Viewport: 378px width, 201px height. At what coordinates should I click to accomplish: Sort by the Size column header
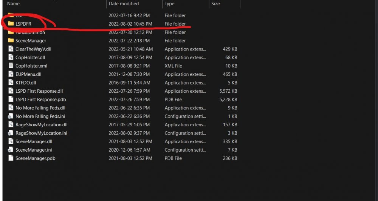[x=215, y=4]
